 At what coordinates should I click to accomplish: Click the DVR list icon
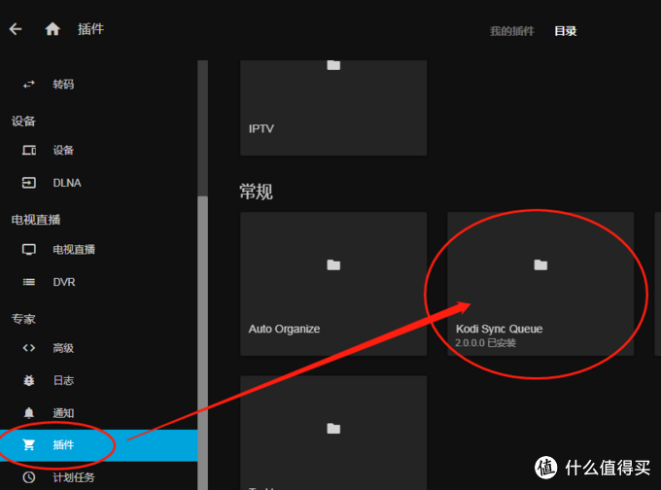pos(28,282)
